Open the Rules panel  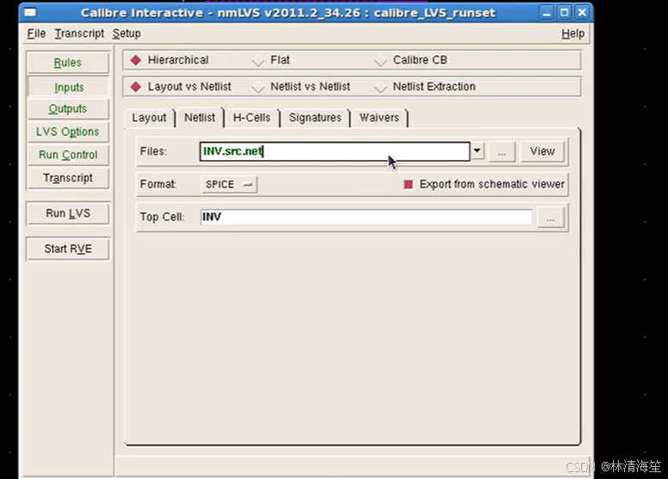point(68,63)
